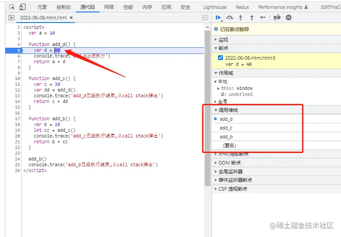This screenshot has width=341, height=237.
Task: Click the 'return a + d' code line
Action: point(50,62)
